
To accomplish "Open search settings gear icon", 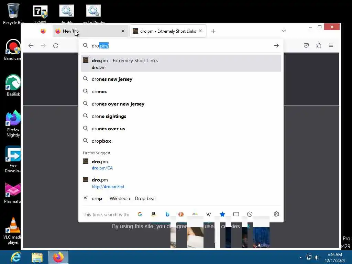I will pyautogui.click(x=276, y=214).
